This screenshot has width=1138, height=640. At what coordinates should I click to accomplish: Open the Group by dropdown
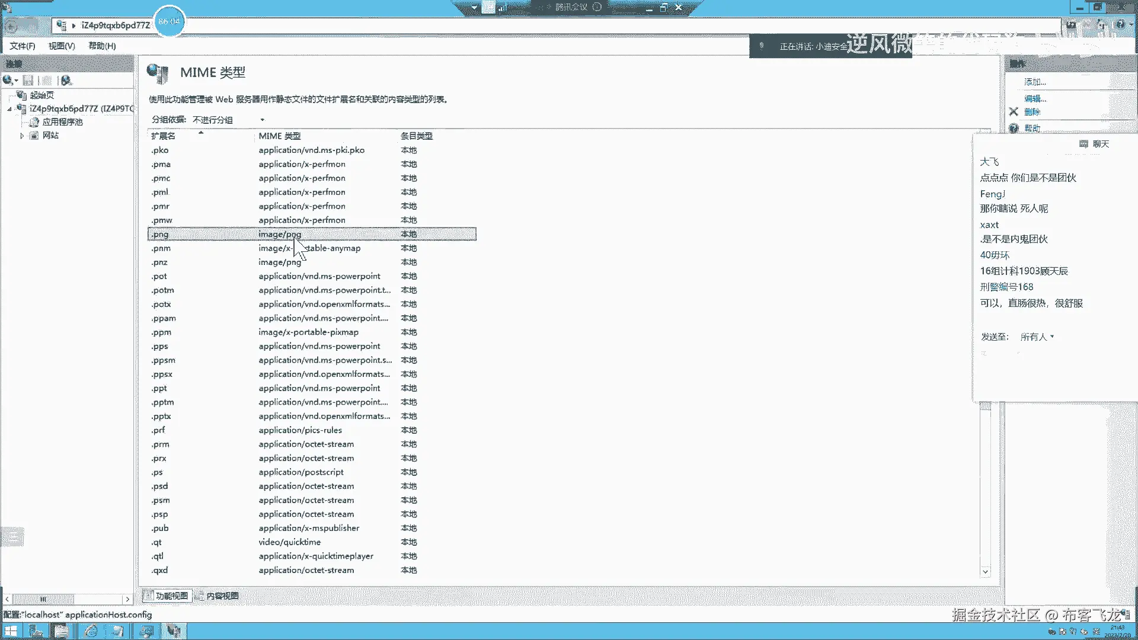click(262, 120)
